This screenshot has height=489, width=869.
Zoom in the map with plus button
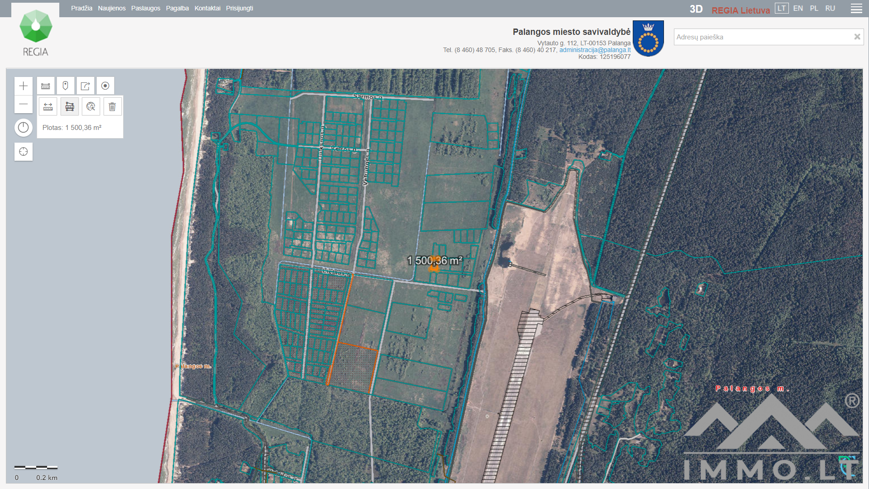click(24, 86)
